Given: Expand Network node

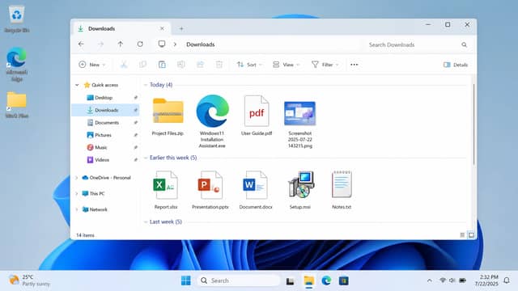Looking at the screenshot, I should click(x=77, y=209).
